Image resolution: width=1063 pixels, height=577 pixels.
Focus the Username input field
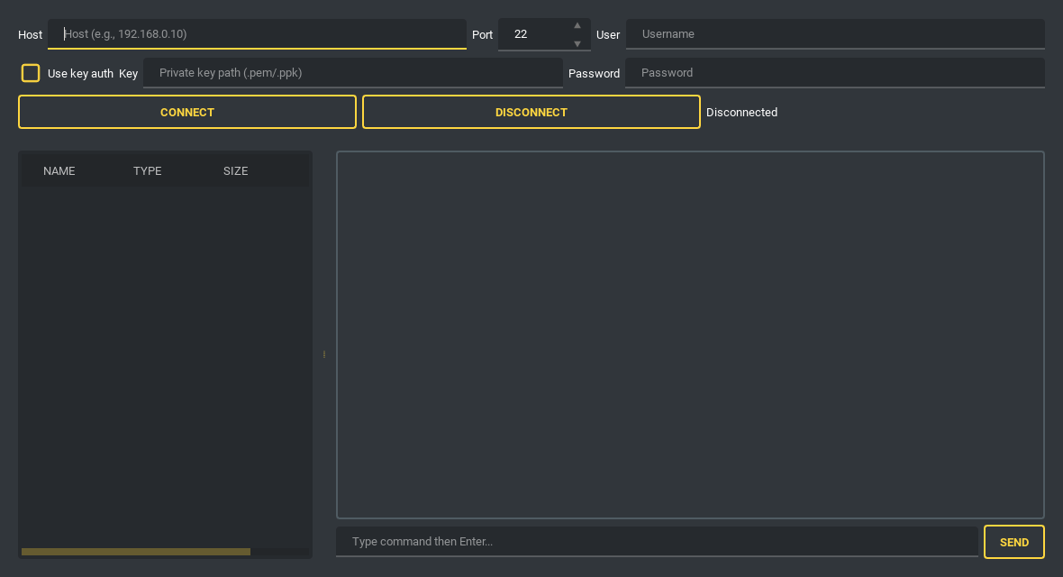(x=834, y=34)
